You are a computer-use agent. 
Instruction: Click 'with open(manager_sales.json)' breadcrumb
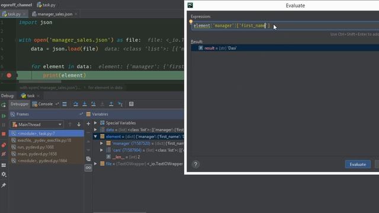point(50,88)
